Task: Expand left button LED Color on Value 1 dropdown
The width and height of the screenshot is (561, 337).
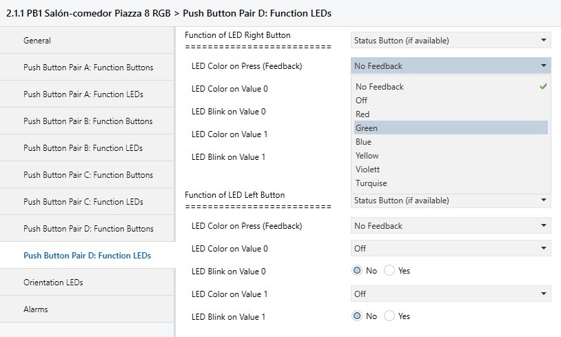Action: pyautogui.click(x=451, y=294)
